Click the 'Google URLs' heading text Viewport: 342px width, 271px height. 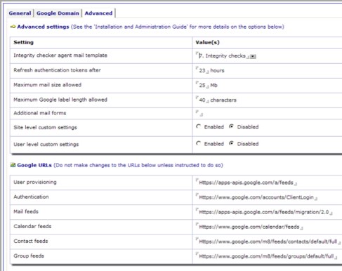(x=34, y=165)
